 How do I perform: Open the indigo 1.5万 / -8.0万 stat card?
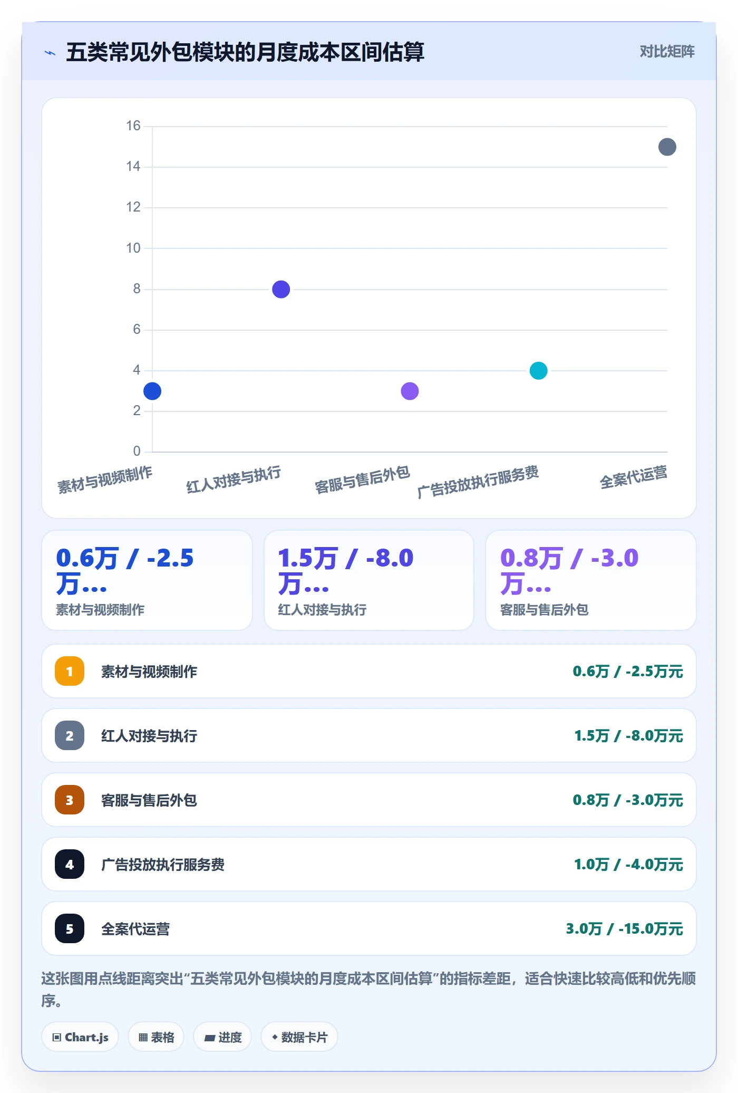coord(369,580)
